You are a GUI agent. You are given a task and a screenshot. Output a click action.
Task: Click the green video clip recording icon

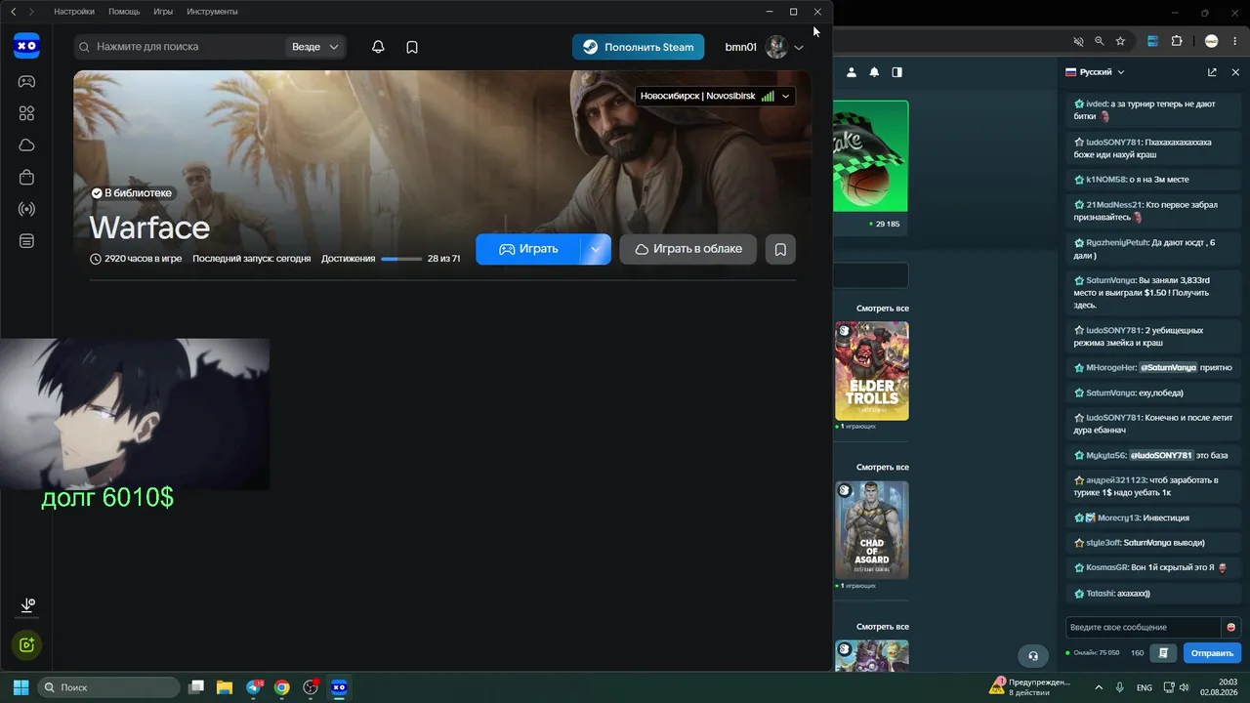pos(26,644)
